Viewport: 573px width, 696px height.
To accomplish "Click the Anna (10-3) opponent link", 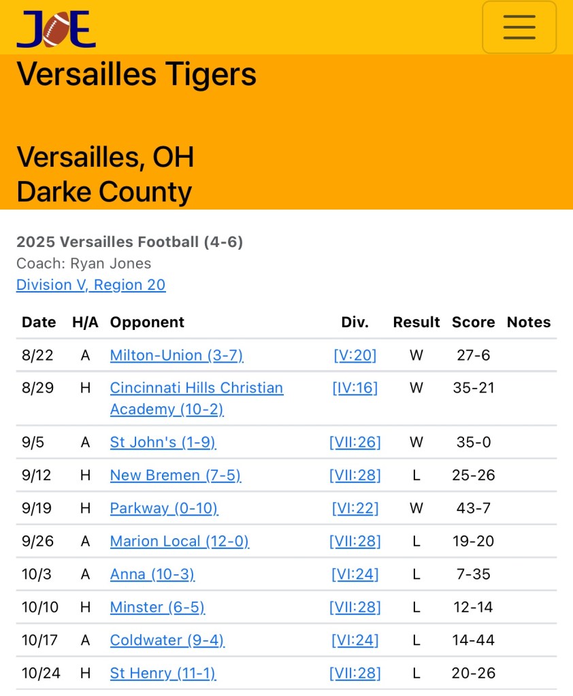I will 152,574.
